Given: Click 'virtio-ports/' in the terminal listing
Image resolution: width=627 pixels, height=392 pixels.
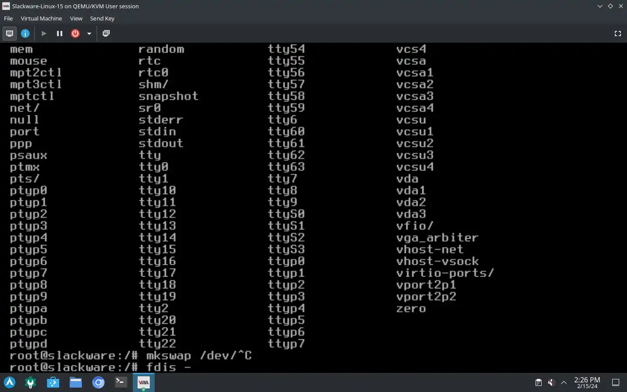Looking at the screenshot, I should [445, 273].
